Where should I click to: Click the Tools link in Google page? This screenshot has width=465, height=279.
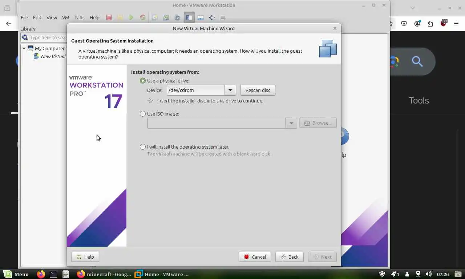(419, 101)
